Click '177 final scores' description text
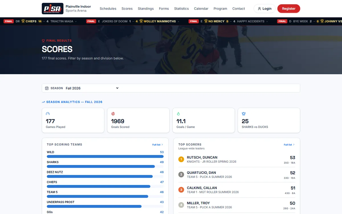Screen dimensions: 342x214 (x=83, y=58)
